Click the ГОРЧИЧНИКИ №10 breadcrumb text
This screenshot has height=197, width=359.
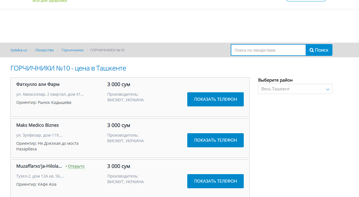click(x=107, y=50)
